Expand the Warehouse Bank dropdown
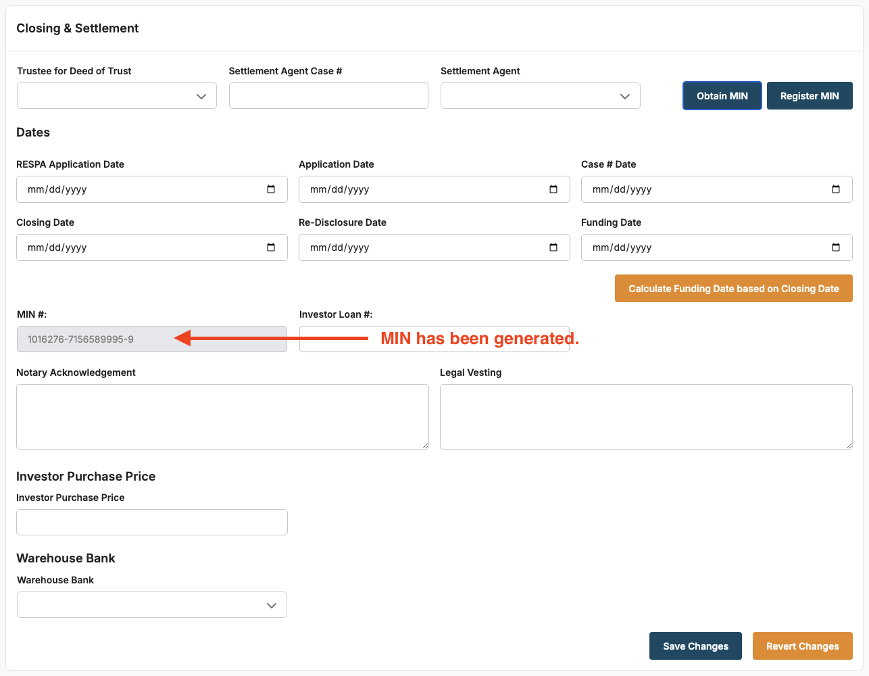869x676 pixels. pyautogui.click(x=151, y=605)
